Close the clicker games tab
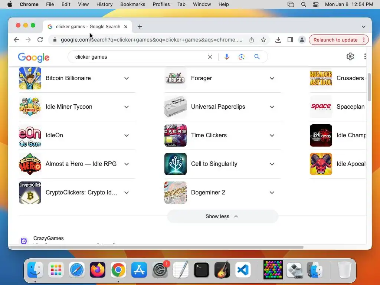The width and height of the screenshot is (380, 285). pos(126,27)
